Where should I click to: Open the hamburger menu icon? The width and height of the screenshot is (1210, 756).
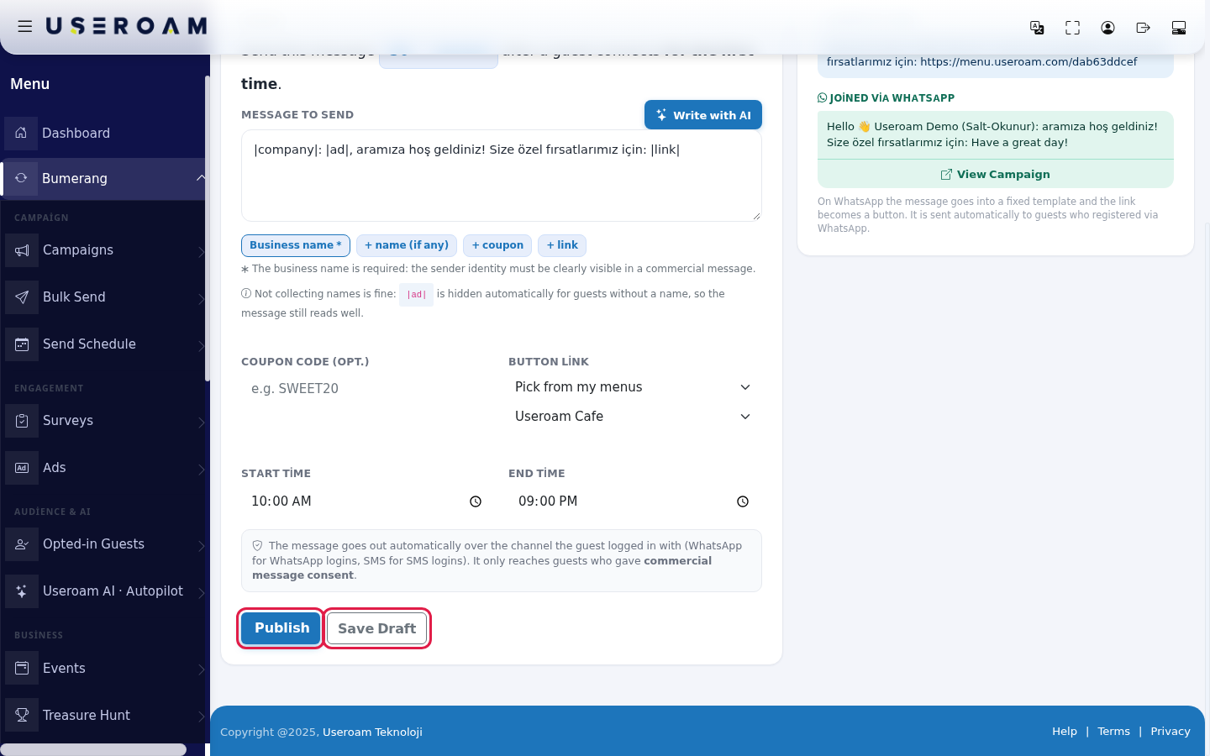[x=25, y=27]
